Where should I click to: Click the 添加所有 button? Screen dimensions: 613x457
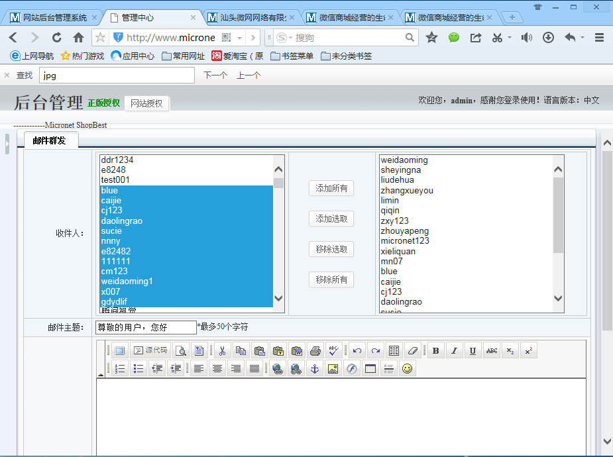331,188
